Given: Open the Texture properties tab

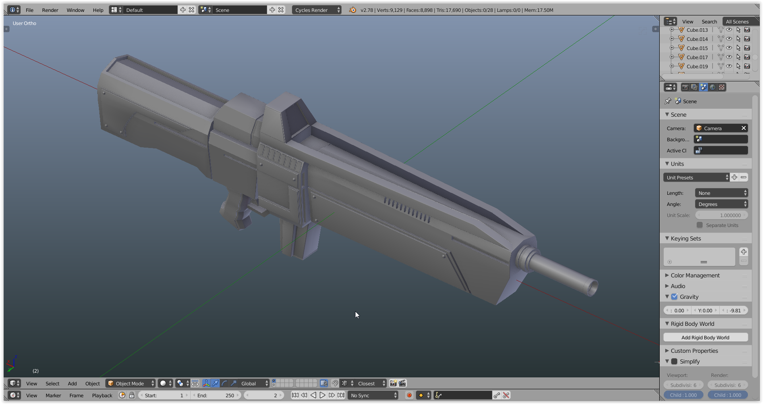Looking at the screenshot, I should coord(722,87).
